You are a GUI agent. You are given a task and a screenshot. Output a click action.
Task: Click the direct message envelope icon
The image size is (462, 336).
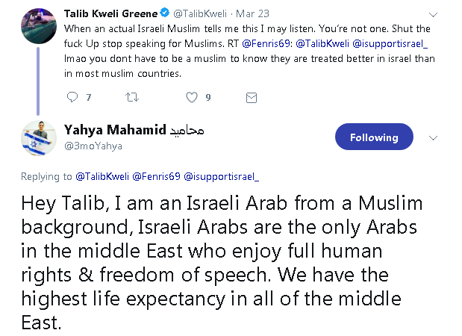[x=252, y=97]
